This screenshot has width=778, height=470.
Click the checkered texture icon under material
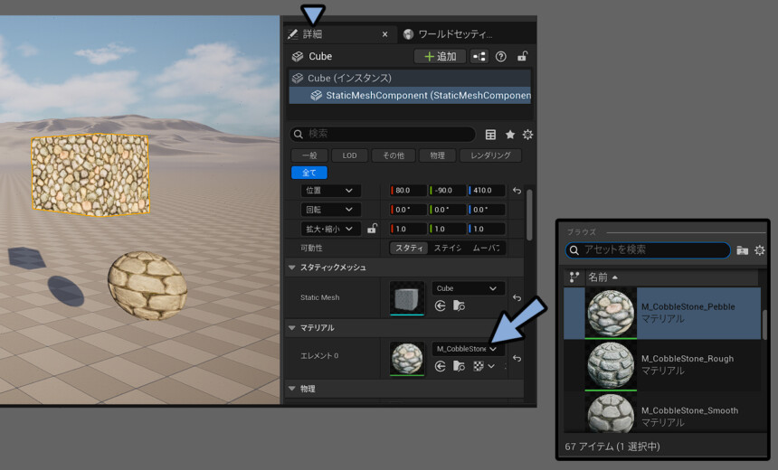(479, 366)
